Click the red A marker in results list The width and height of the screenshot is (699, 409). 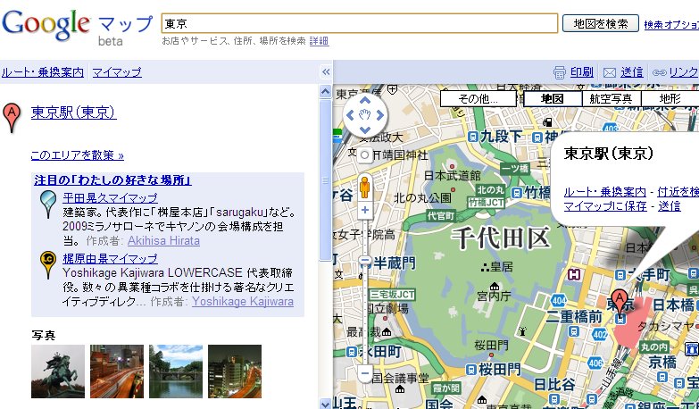click(12, 117)
